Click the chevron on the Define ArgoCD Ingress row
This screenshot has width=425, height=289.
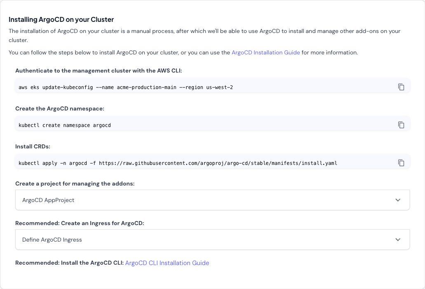tap(398, 240)
